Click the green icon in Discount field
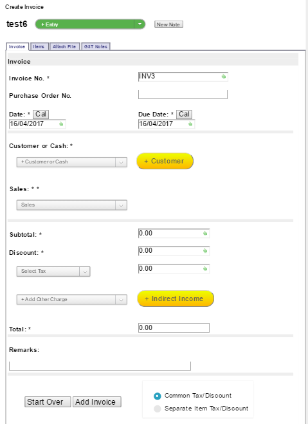The height and width of the screenshot is (424, 308). click(x=205, y=251)
